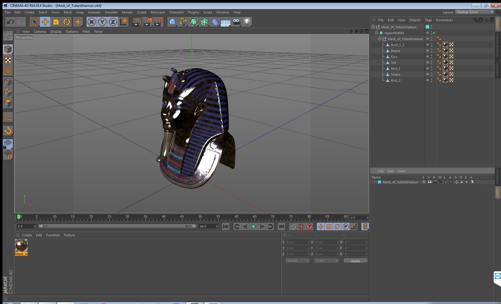
Task: Open the MoGraph menu
Action: click(x=158, y=12)
